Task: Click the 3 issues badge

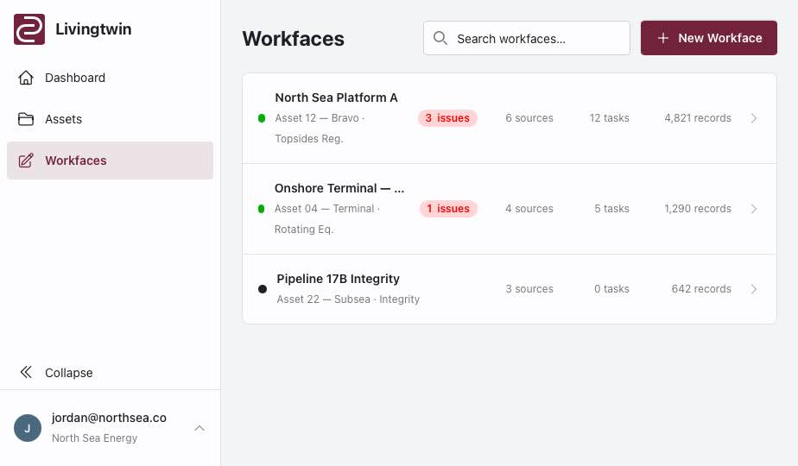Action: 447,118
